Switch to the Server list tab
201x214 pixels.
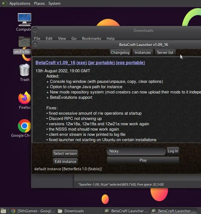pos(165,52)
